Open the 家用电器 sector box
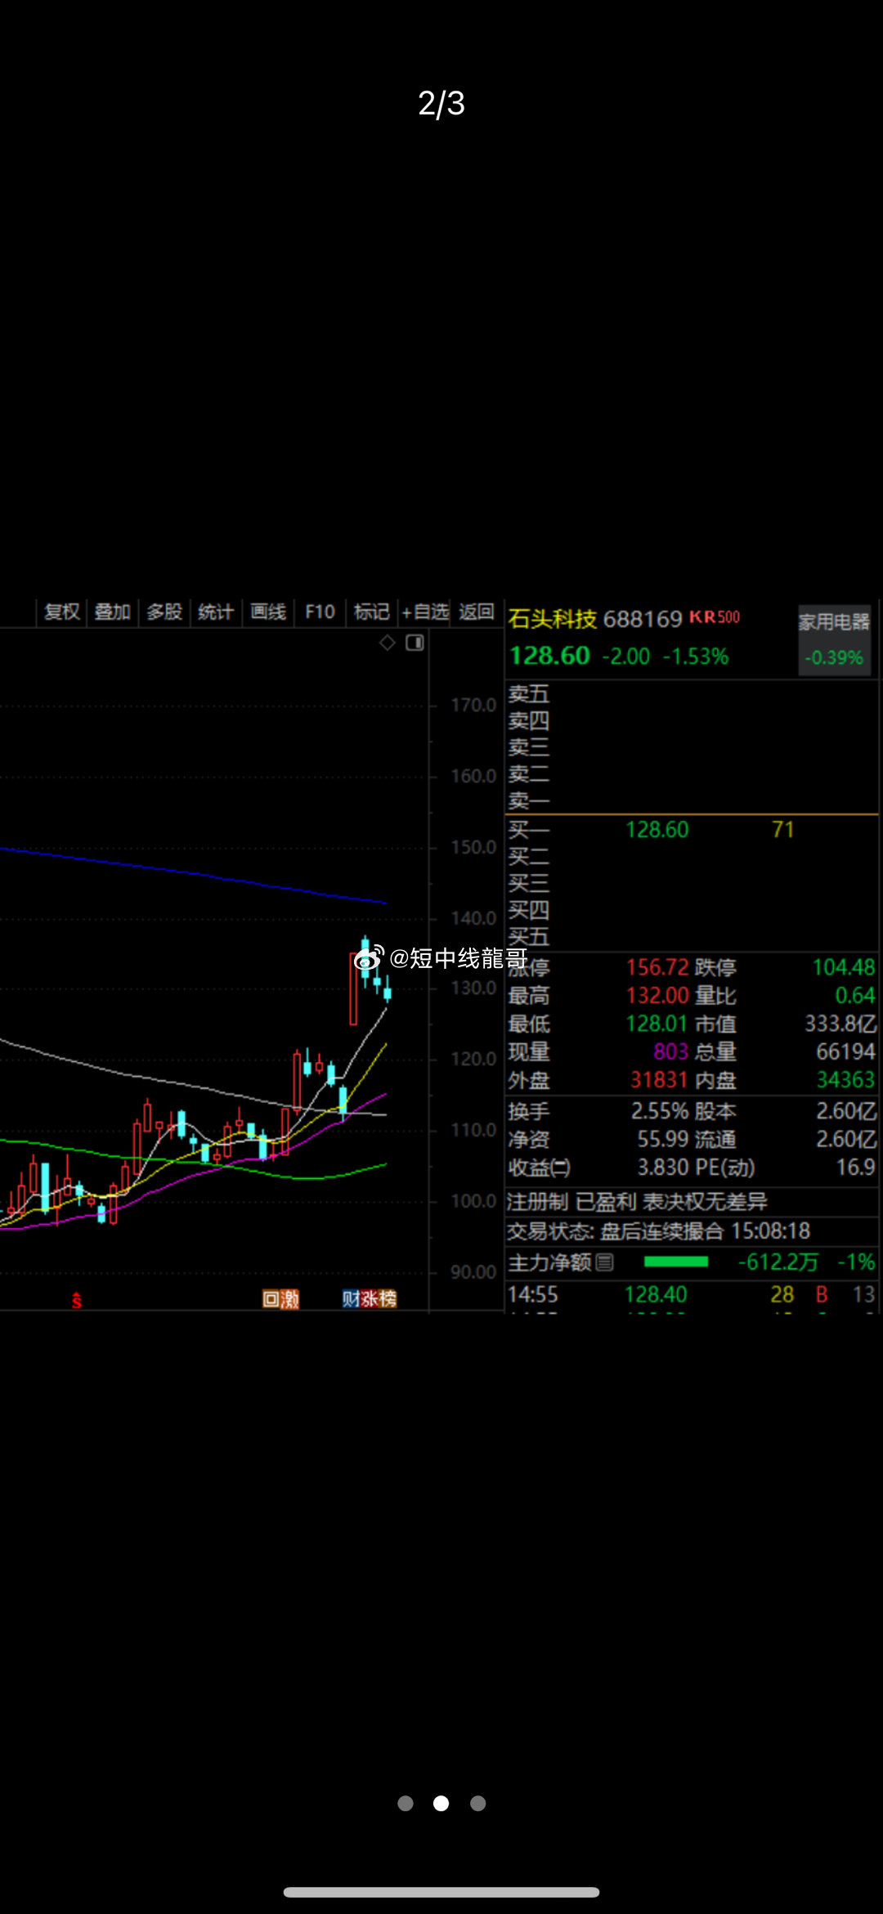Screen dimensions: 883x1914 834,640
